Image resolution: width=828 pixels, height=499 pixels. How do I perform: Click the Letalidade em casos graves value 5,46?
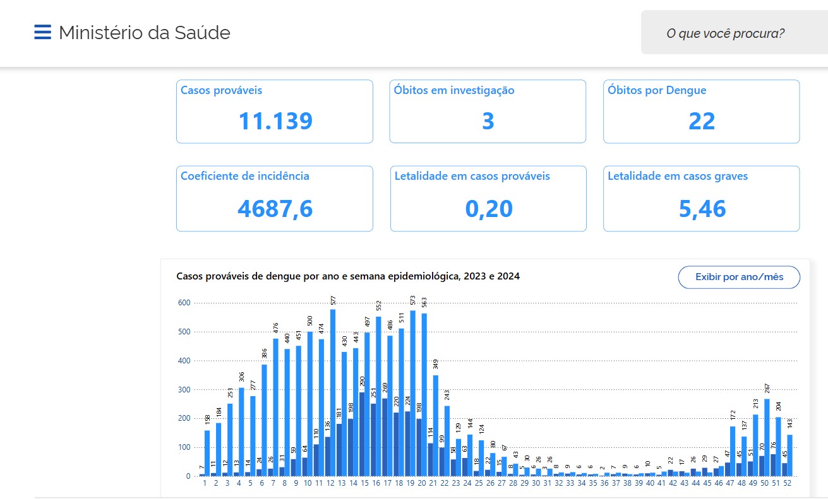(702, 209)
